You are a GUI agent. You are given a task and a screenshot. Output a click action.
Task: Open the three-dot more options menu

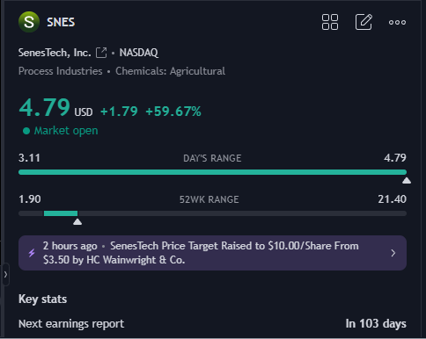pos(397,22)
